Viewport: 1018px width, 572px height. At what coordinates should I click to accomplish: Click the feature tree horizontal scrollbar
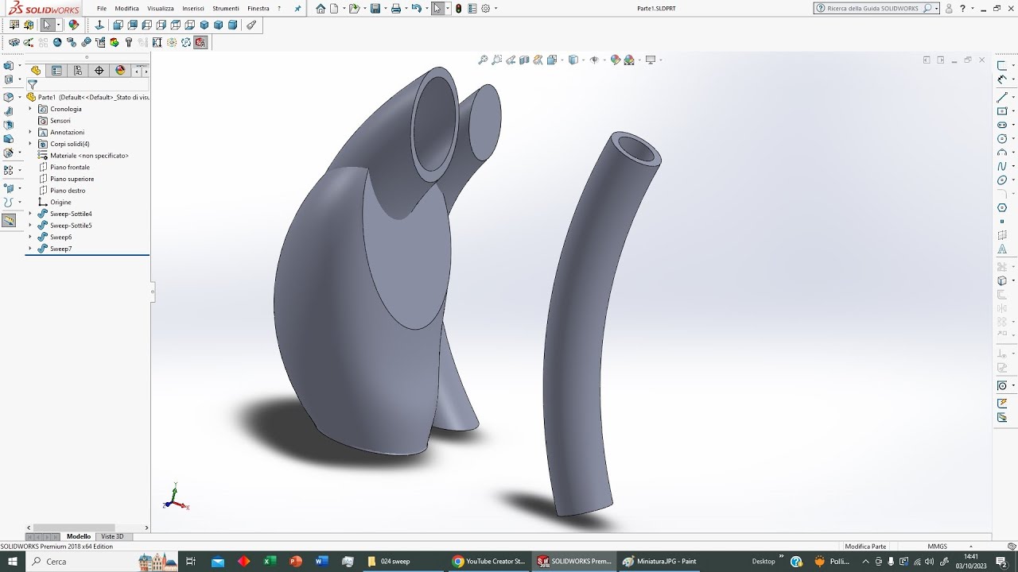[87, 528]
